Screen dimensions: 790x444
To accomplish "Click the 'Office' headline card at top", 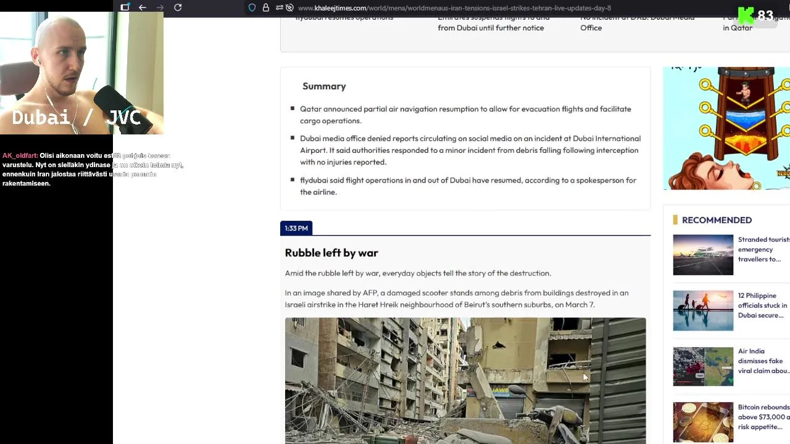I will pos(591,28).
